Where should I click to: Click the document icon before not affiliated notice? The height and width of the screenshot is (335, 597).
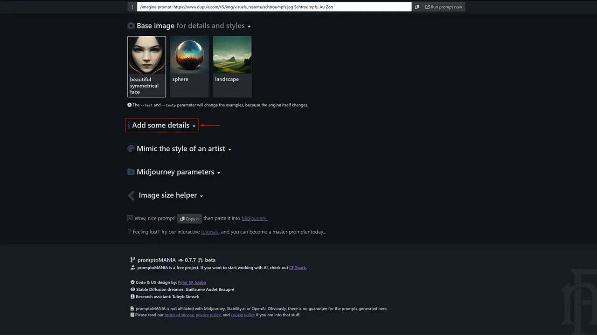coord(132,308)
